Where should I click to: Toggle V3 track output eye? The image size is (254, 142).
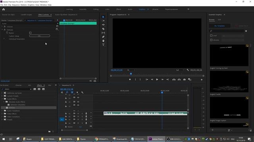coord(78,97)
